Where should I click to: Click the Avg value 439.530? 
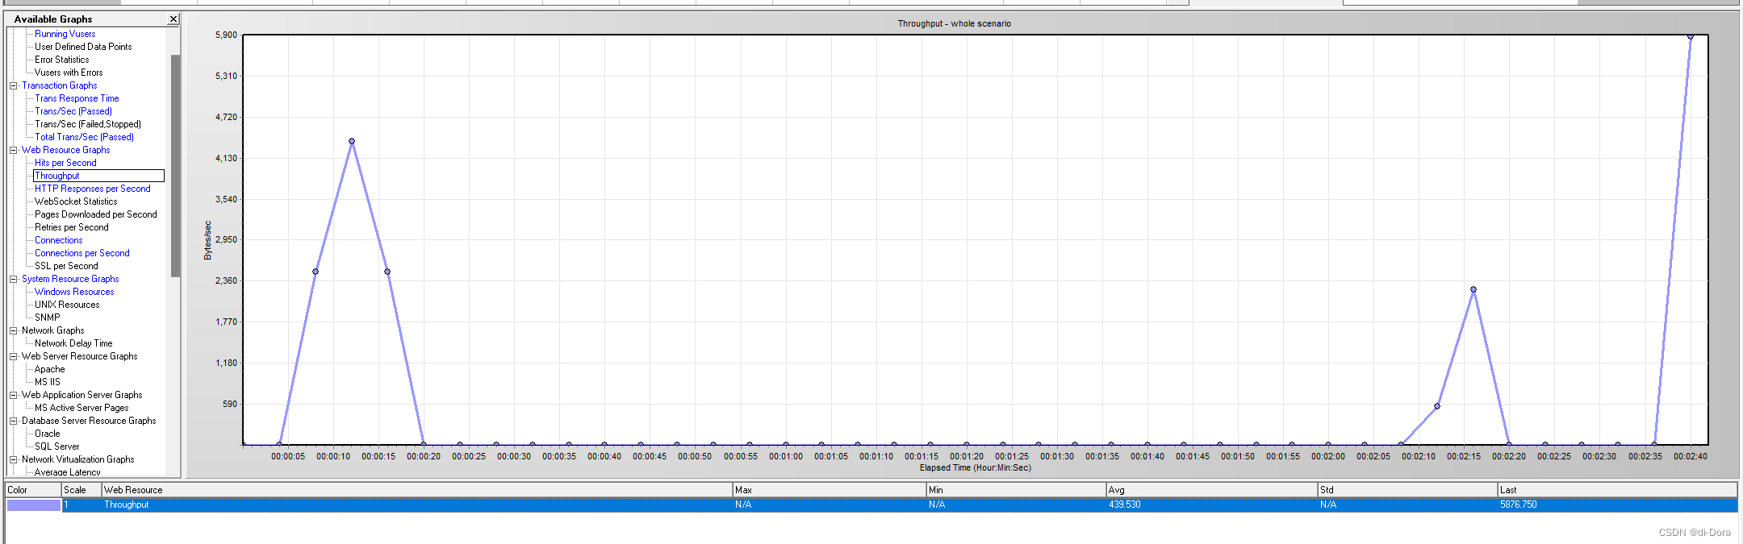(1125, 505)
